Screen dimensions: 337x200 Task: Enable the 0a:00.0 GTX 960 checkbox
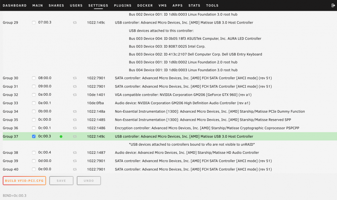[x=34, y=95]
